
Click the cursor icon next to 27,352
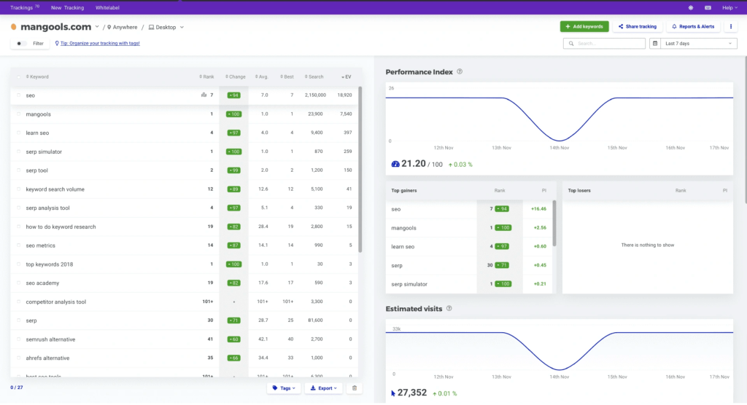393,393
